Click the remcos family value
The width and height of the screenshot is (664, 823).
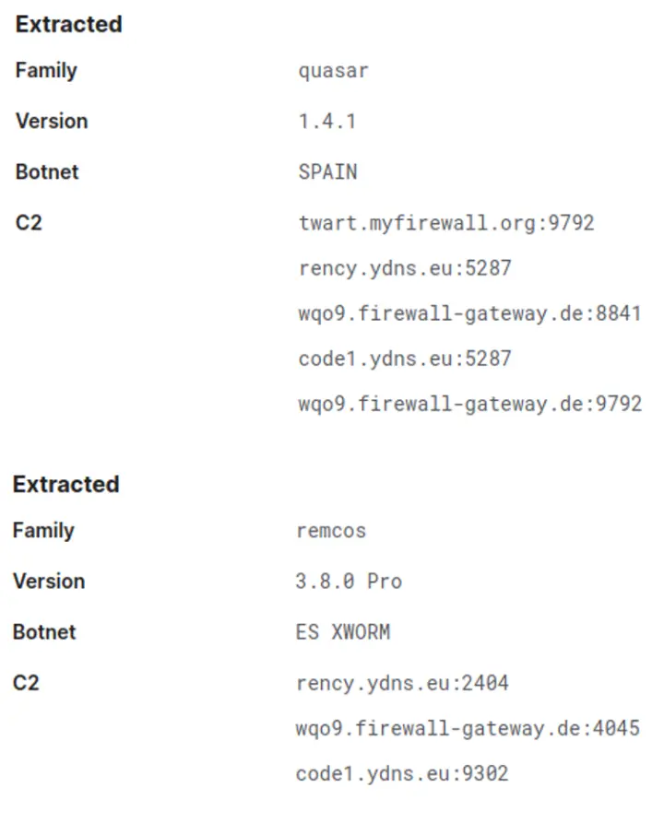tap(331, 531)
